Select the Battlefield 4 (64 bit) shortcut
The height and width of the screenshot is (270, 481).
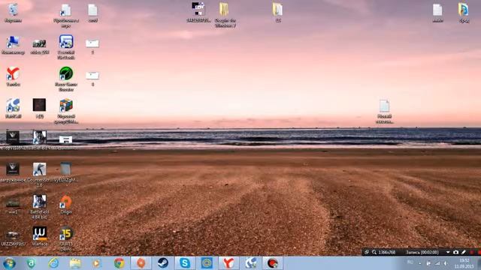click(40, 207)
